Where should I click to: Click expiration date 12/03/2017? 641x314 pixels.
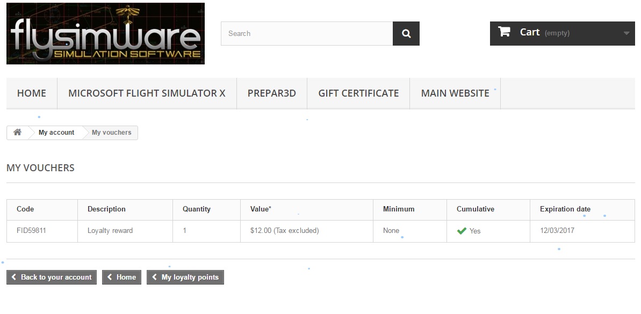click(x=557, y=230)
